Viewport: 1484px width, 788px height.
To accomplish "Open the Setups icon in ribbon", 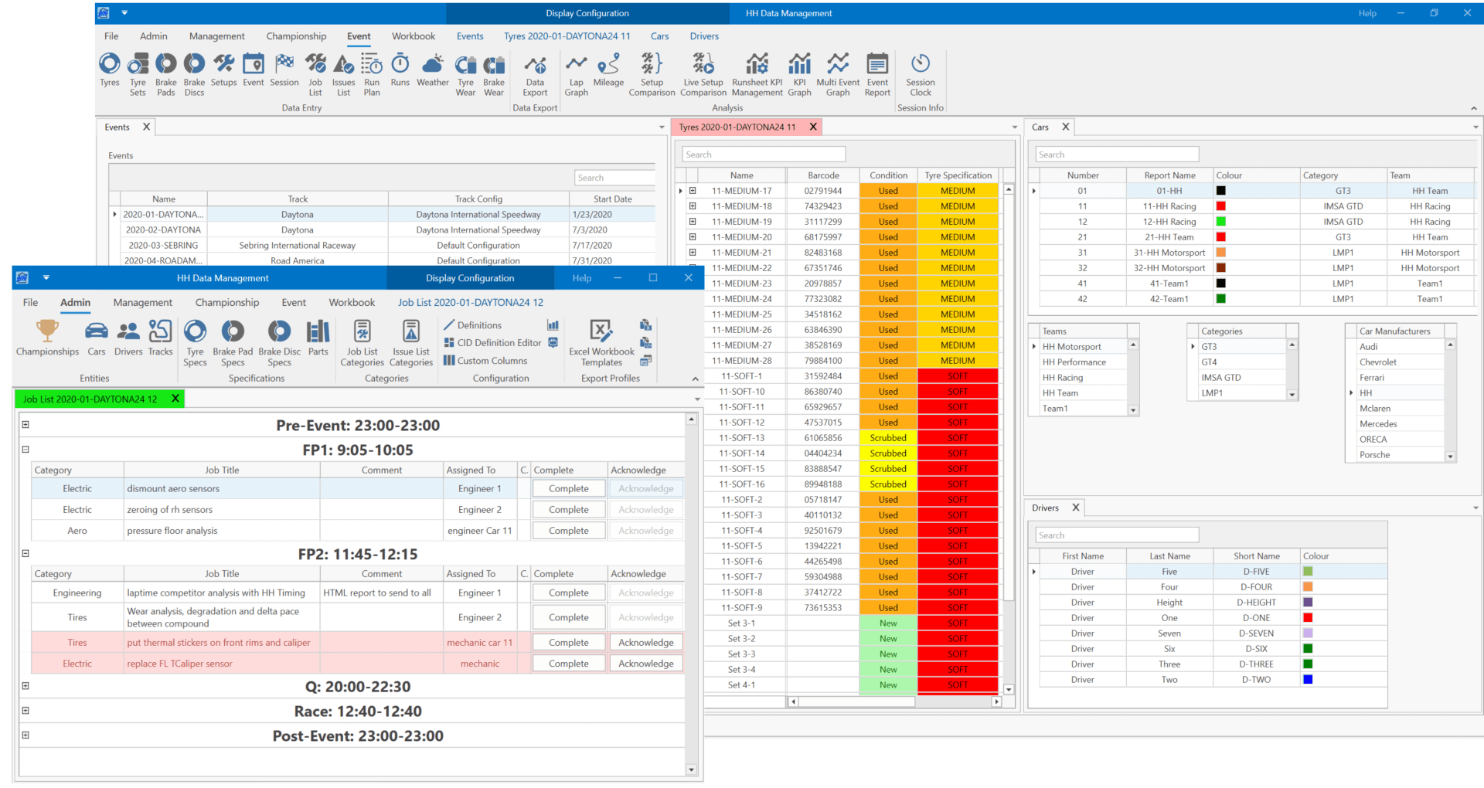I will 224,70.
